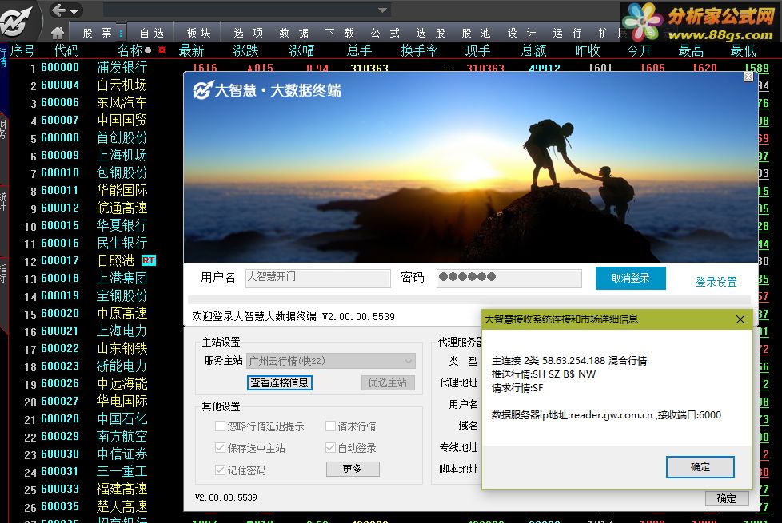Click the red gear icon beside 名称 header

(x=162, y=50)
